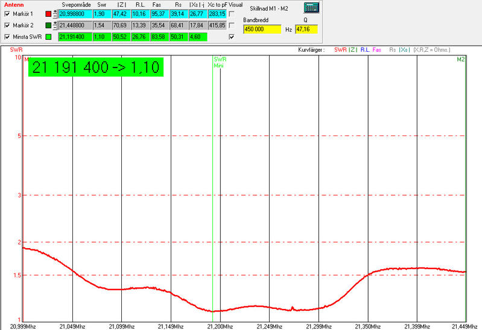482x330 pixels.
Task: Select Markör 2 Xc to pF value 415,85
Action: click(217, 25)
